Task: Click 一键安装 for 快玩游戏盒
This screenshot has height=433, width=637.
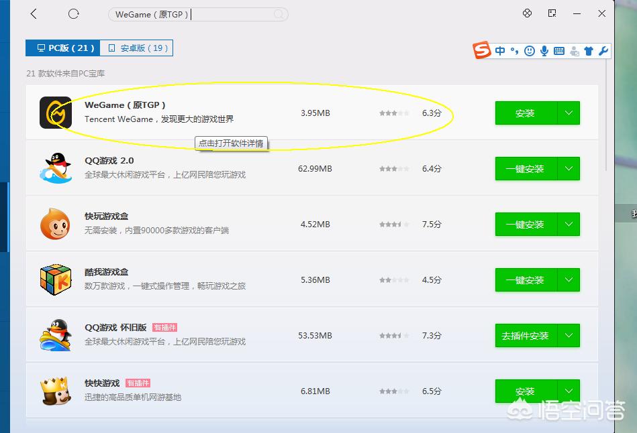Action: (x=526, y=224)
